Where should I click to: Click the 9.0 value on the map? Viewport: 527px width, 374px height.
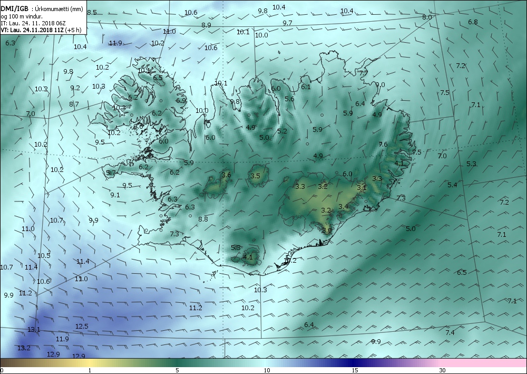pyautogui.click(x=380, y=85)
